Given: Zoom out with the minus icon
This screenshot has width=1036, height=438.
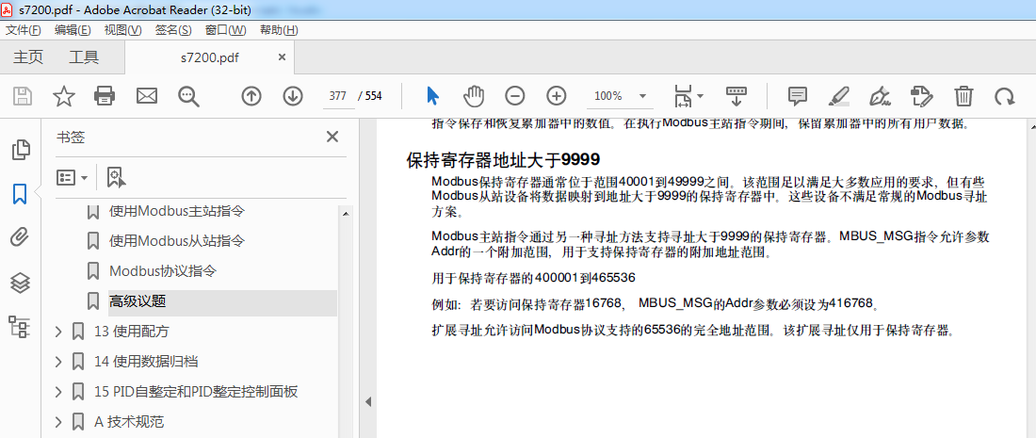Looking at the screenshot, I should pyautogui.click(x=514, y=96).
